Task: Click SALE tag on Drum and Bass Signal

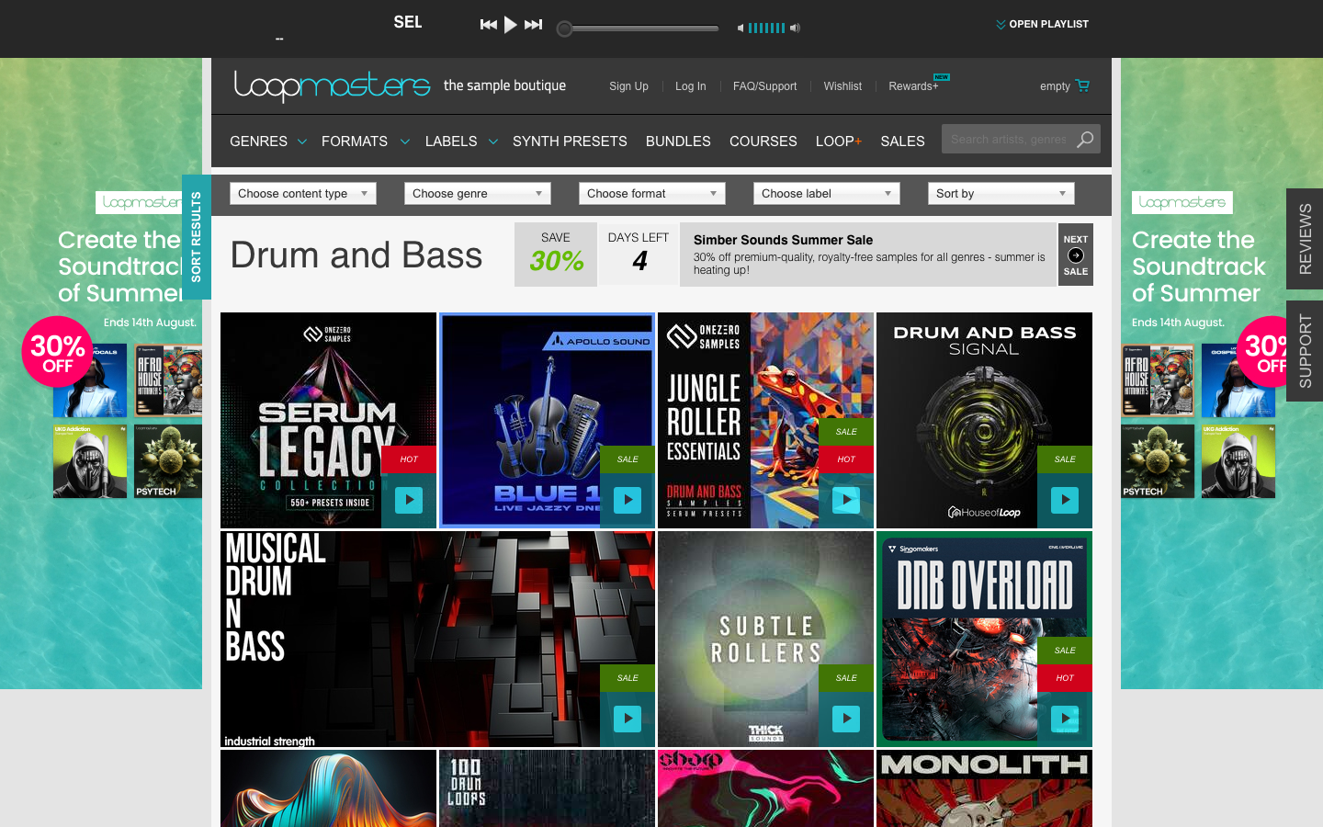Action: tap(1065, 459)
